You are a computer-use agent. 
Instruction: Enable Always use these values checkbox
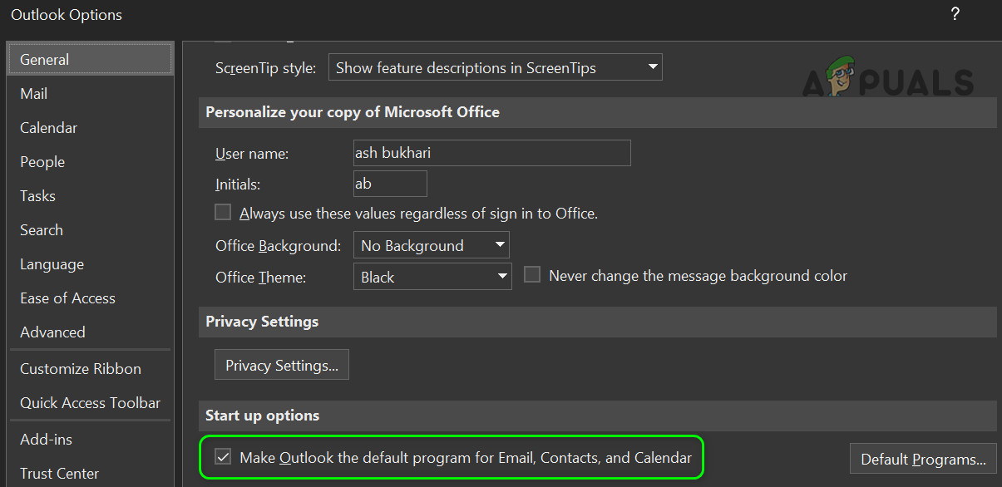tap(223, 213)
